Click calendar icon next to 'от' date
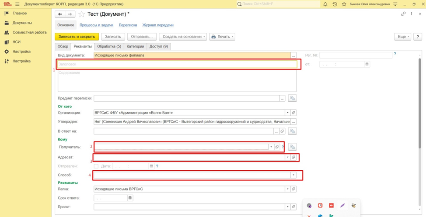This screenshot has height=217, width=426. tap(367, 64)
